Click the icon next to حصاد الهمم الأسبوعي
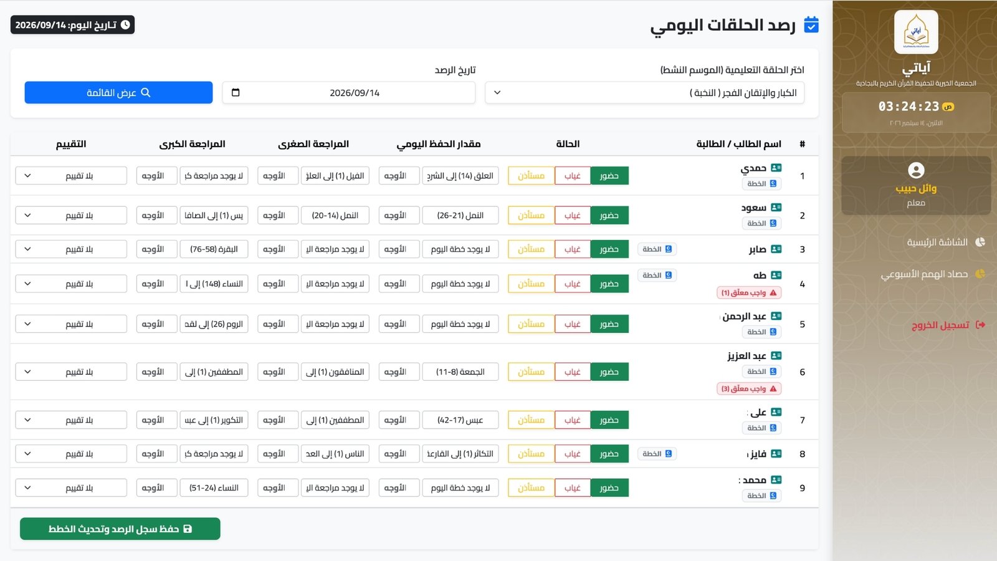The width and height of the screenshot is (997, 561). 980,274
